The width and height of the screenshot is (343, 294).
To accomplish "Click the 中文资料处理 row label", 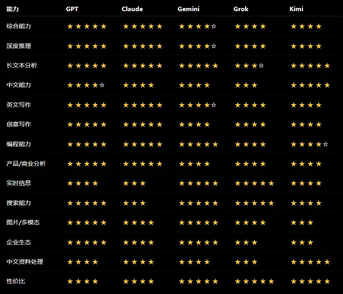I will point(25,262).
